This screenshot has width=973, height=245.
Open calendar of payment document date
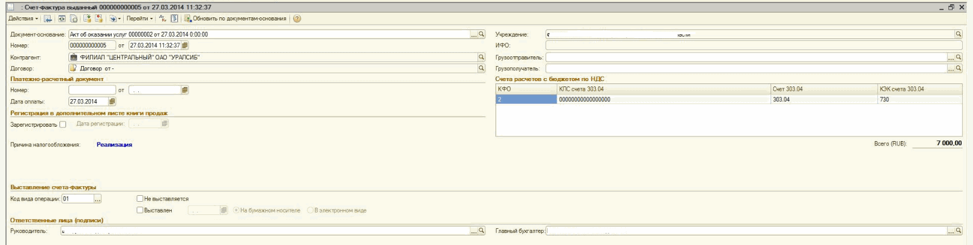(x=185, y=90)
